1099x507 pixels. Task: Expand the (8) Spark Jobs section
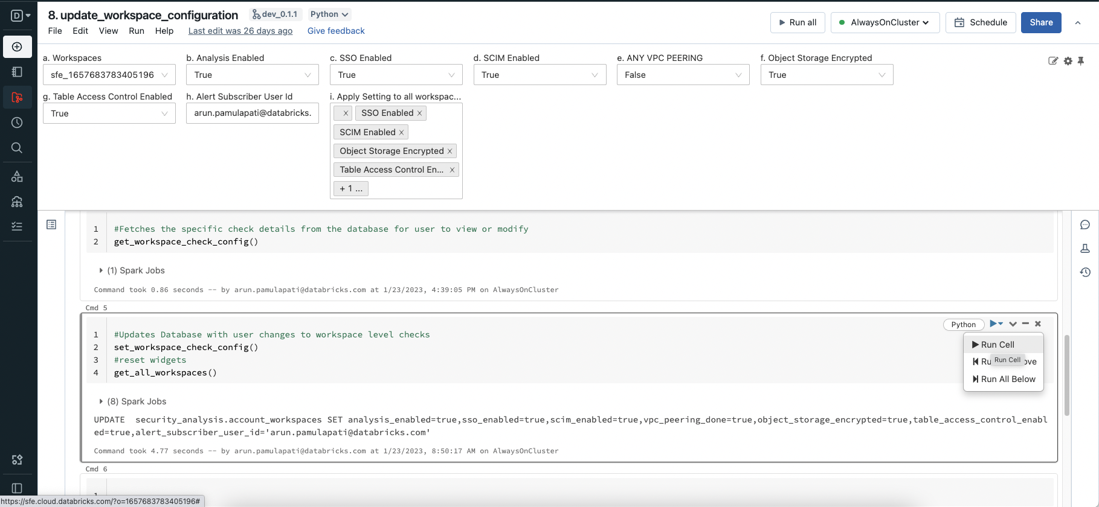click(132, 401)
